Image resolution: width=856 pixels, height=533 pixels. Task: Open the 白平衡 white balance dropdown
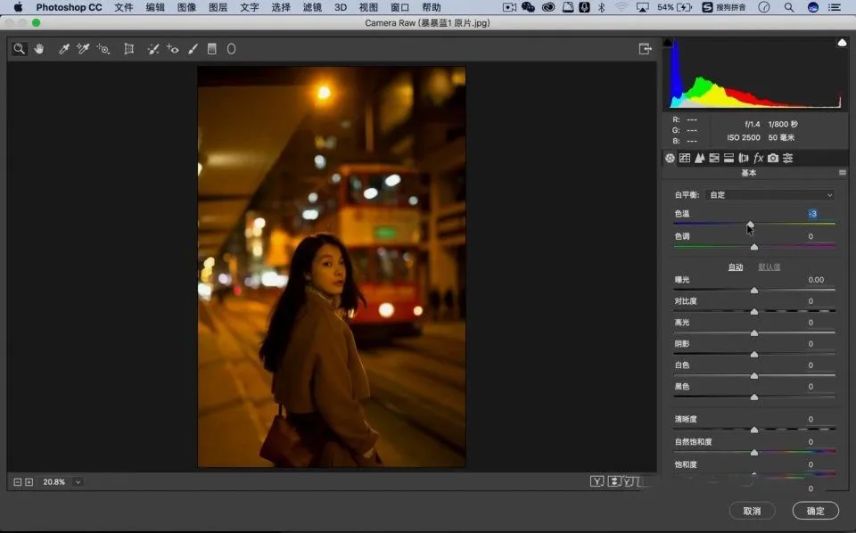pyautogui.click(x=770, y=194)
